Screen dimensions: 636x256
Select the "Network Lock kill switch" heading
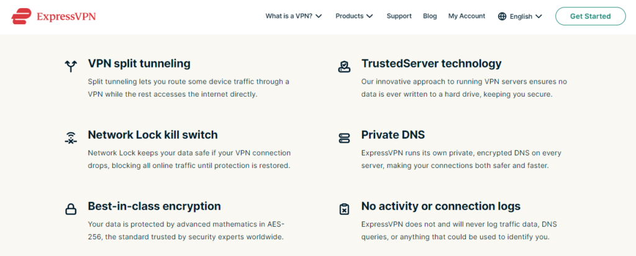(x=153, y=135)
